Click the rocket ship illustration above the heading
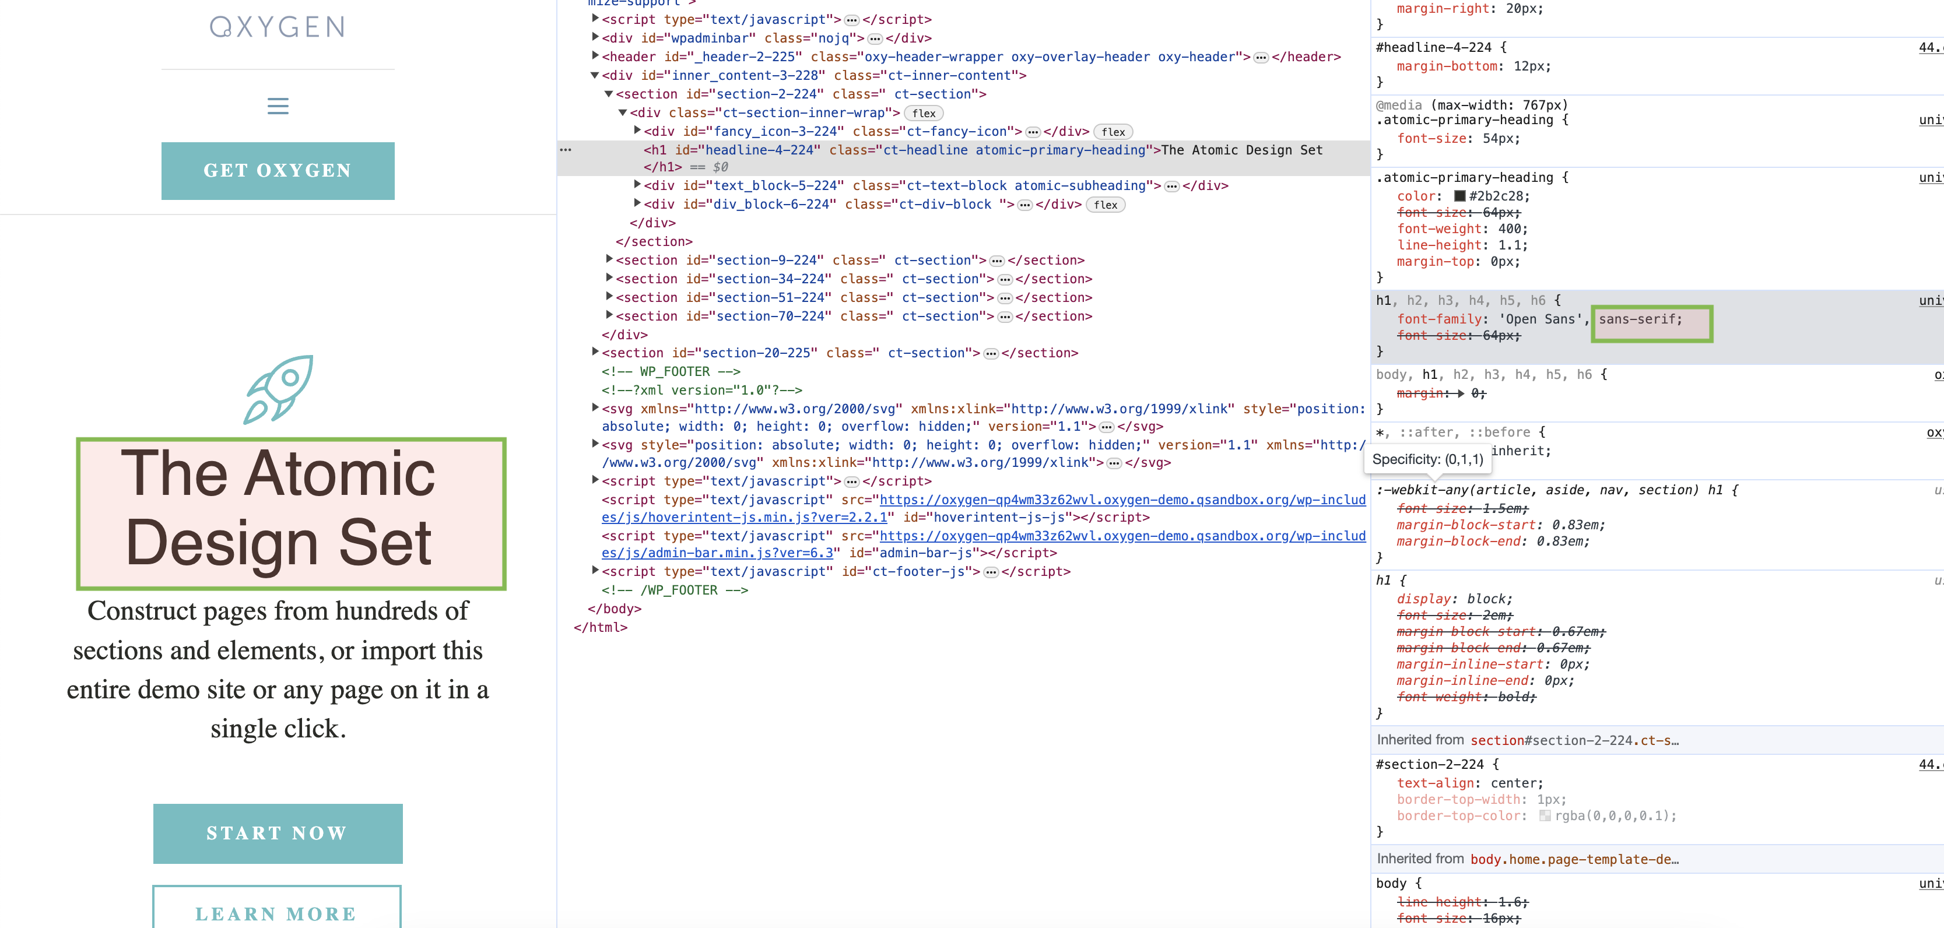 [279, 390]
